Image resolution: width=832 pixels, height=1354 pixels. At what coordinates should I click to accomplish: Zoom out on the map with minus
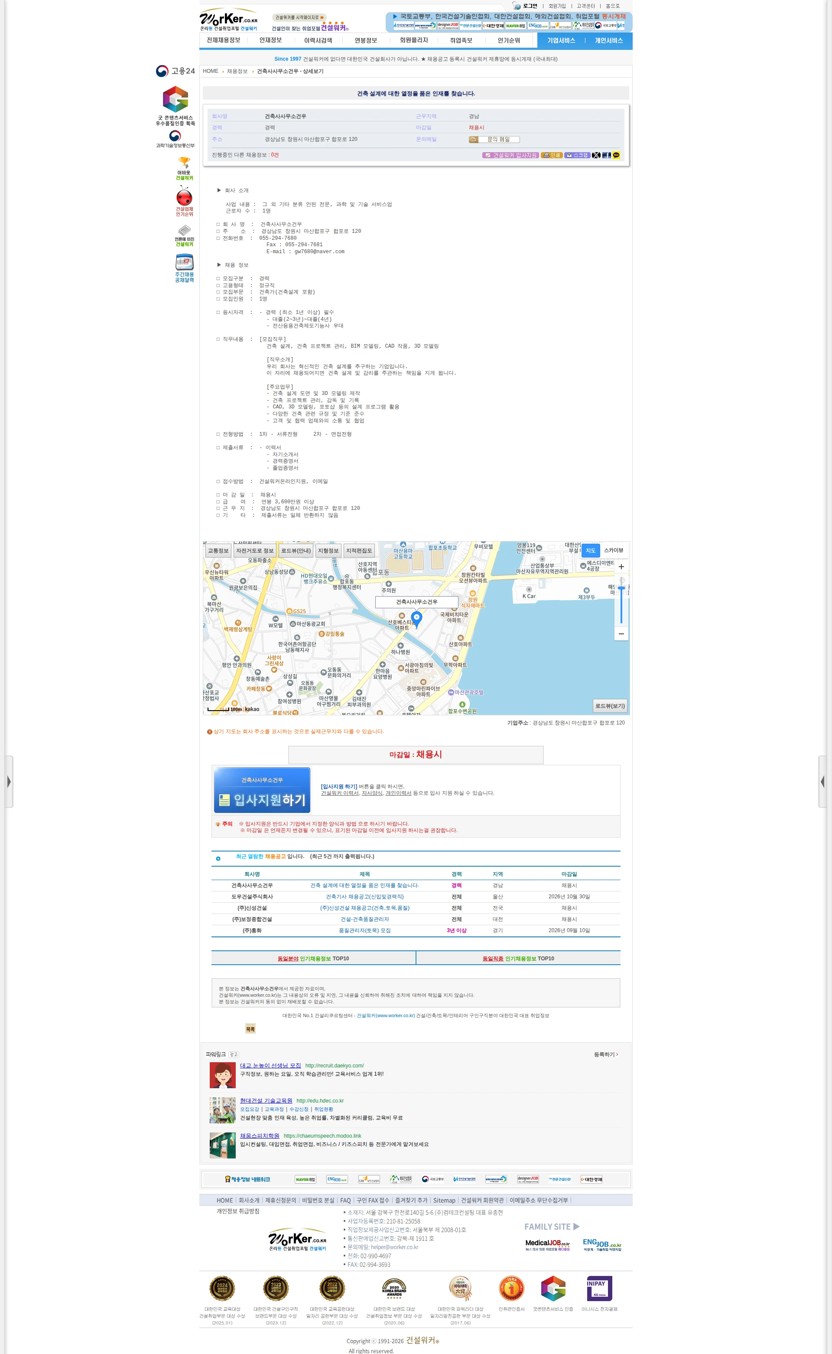[x=621, y=633]
